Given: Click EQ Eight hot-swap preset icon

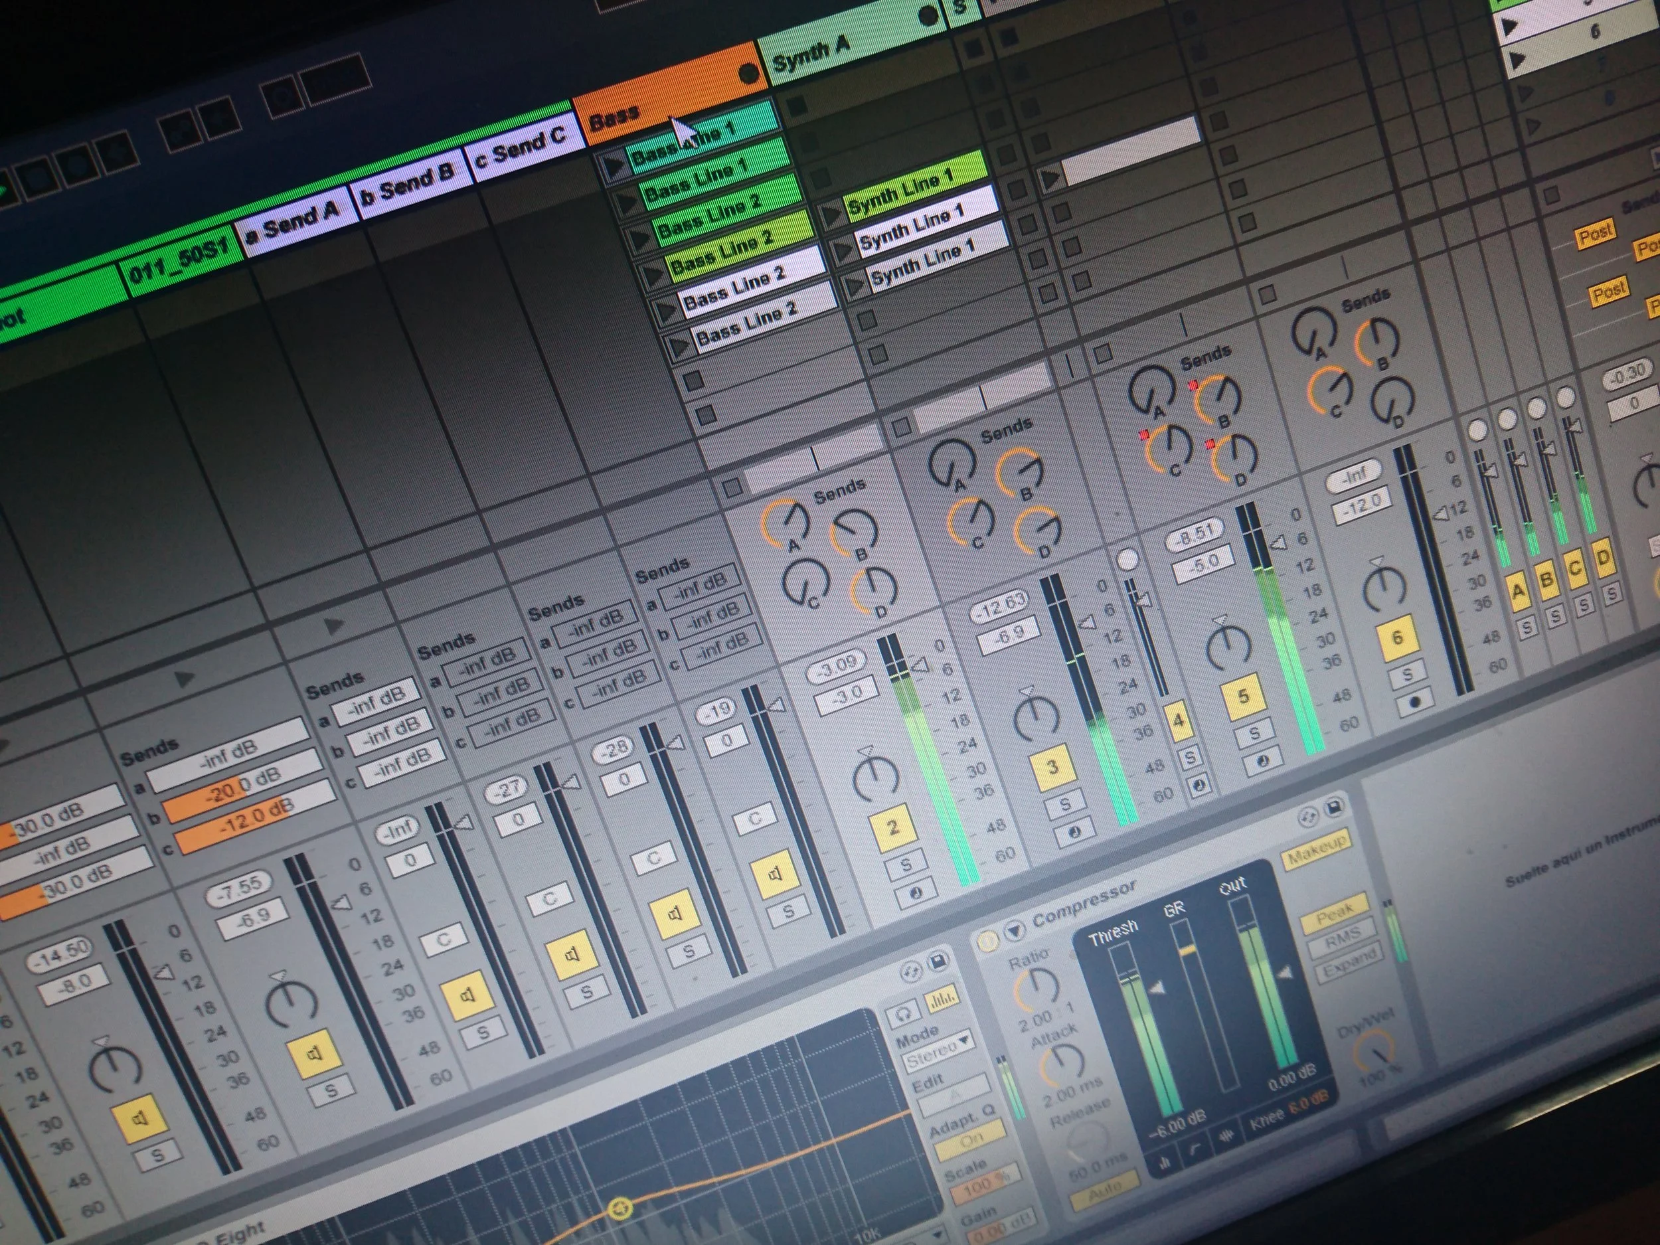Looking at the screenshot, I should 911,972.
